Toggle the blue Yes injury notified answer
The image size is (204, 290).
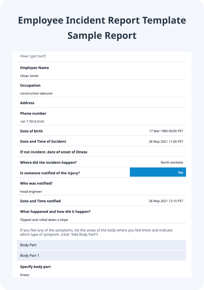click(158, 172)
